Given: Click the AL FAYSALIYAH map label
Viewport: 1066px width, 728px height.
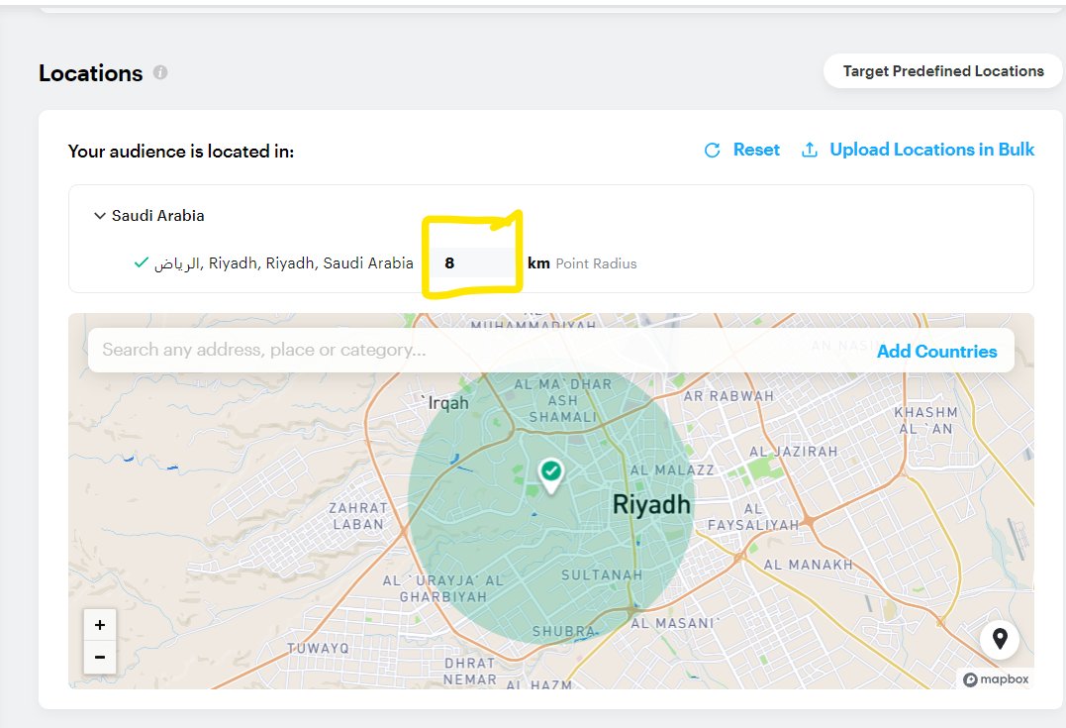Looking at the screenshot, I should coord(753,517).
